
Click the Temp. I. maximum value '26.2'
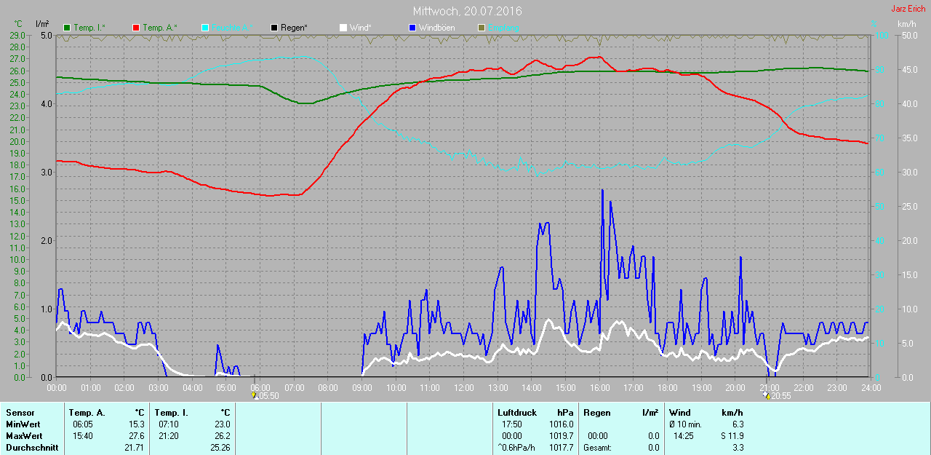point(223,436)
